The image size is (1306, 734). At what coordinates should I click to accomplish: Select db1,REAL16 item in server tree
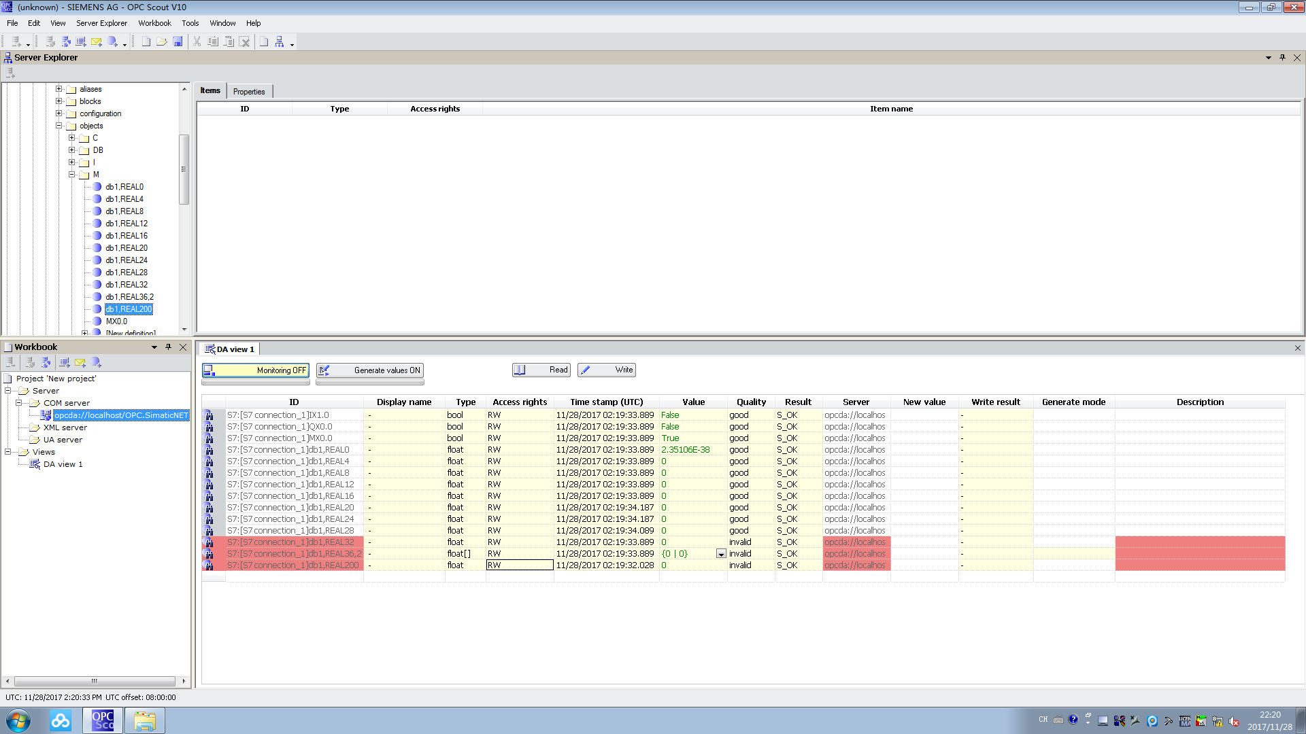[x=127, y=236]
